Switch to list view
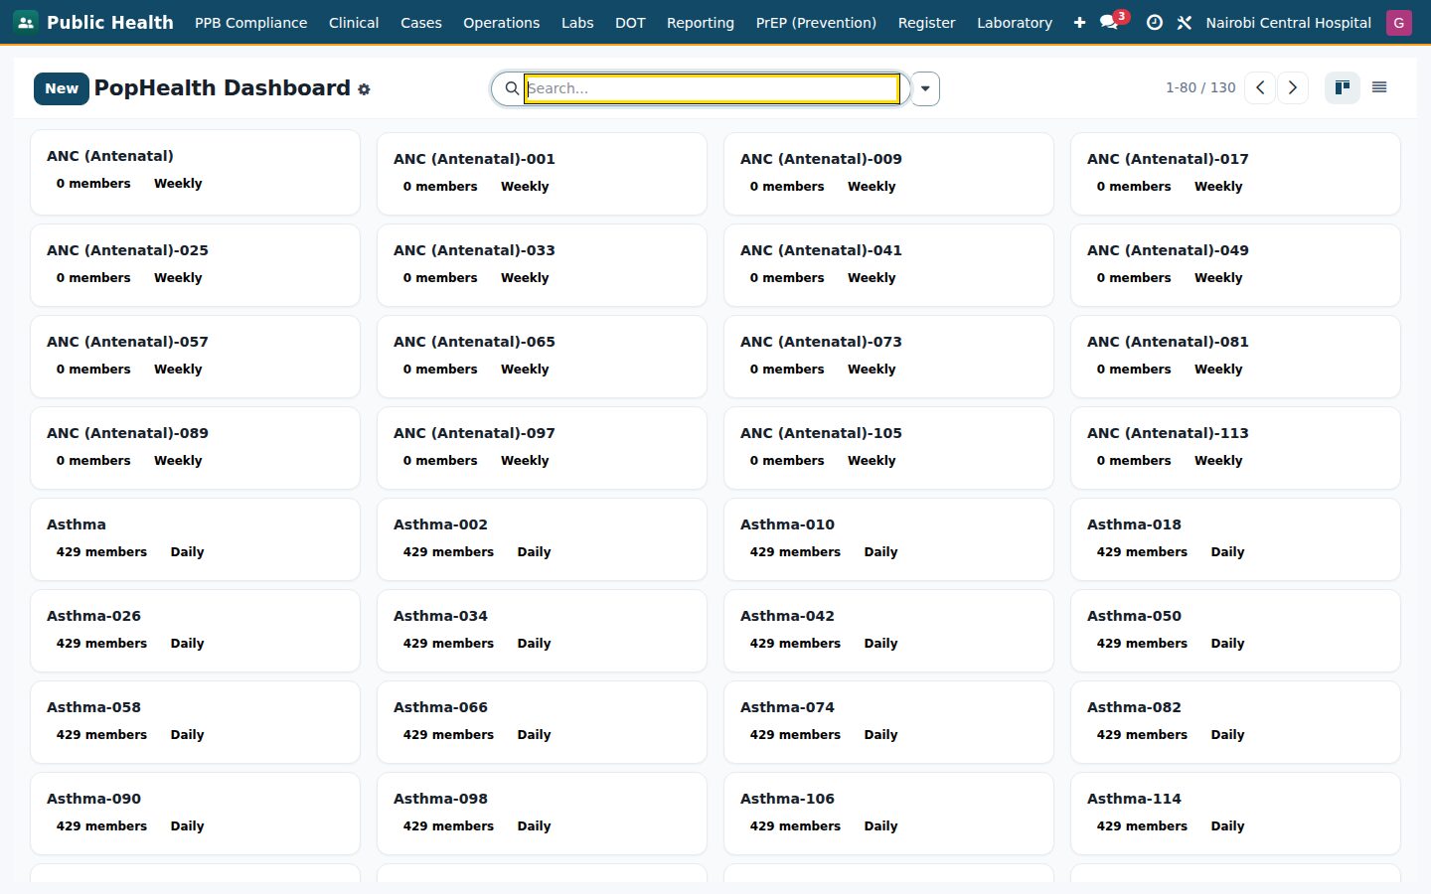1431x894 pixels. tap(1379, 87)
